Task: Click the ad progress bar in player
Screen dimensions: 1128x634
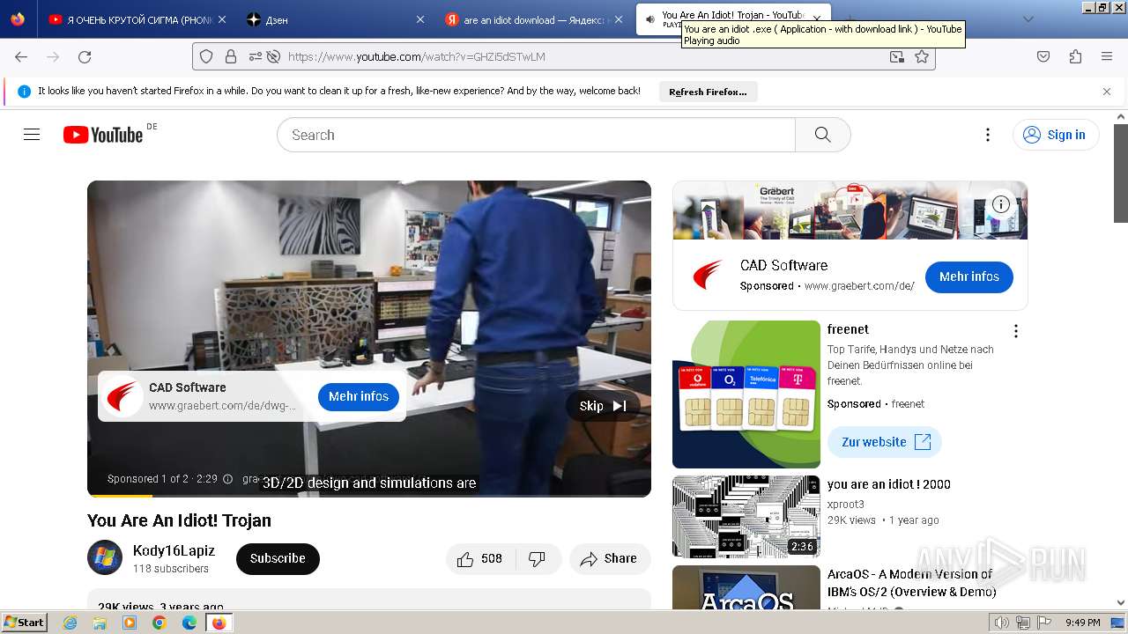Action: pos(369,496)
